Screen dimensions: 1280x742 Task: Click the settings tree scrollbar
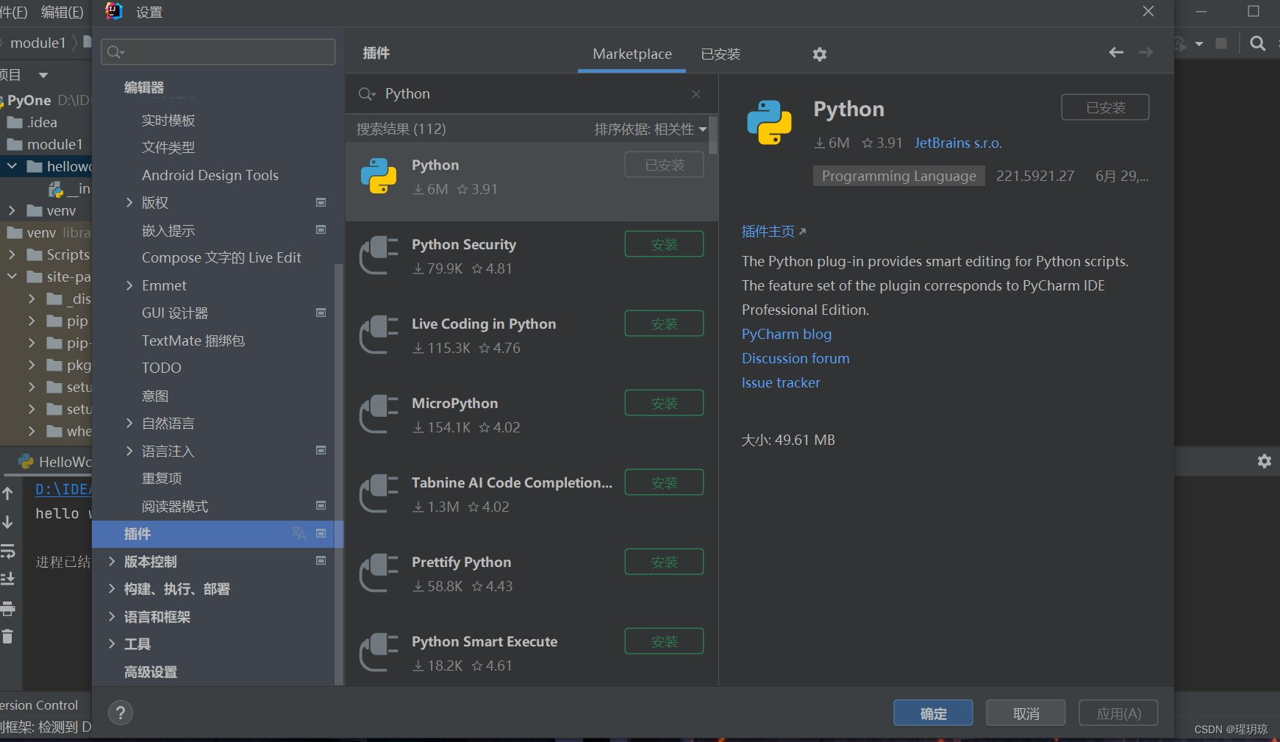pos(338,474)
